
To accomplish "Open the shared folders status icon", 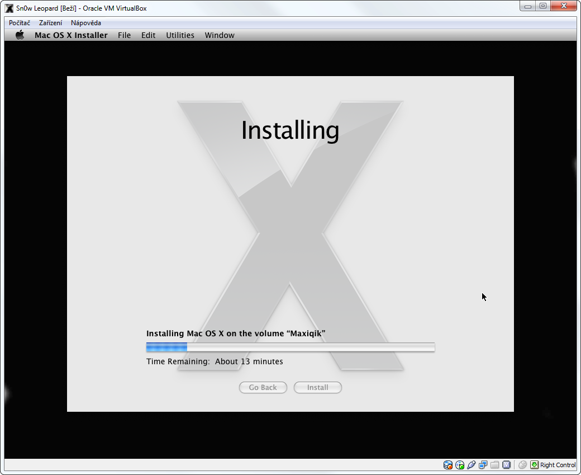I will [494, 464].
